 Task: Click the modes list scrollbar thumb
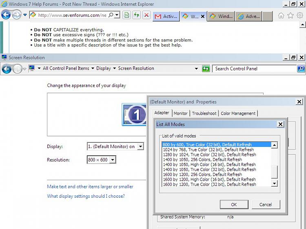pyautogui.click(x=275, y=172)
